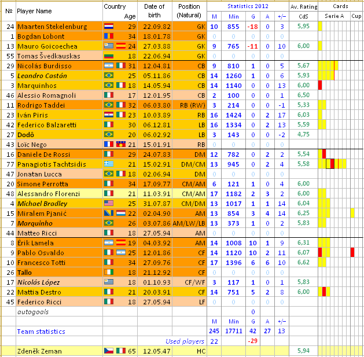Select Mattia Destro's 751 minutes cell
Viewport: 364px width, 357px height.
pos(233,292)
